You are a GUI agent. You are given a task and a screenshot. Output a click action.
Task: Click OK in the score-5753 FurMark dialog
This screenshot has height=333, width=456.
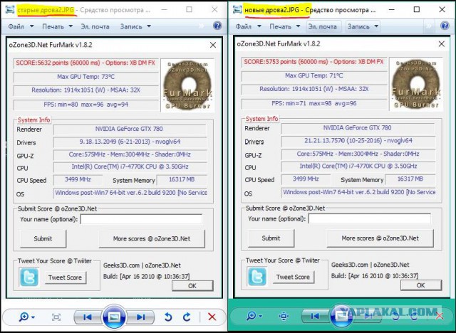[421, 285]
